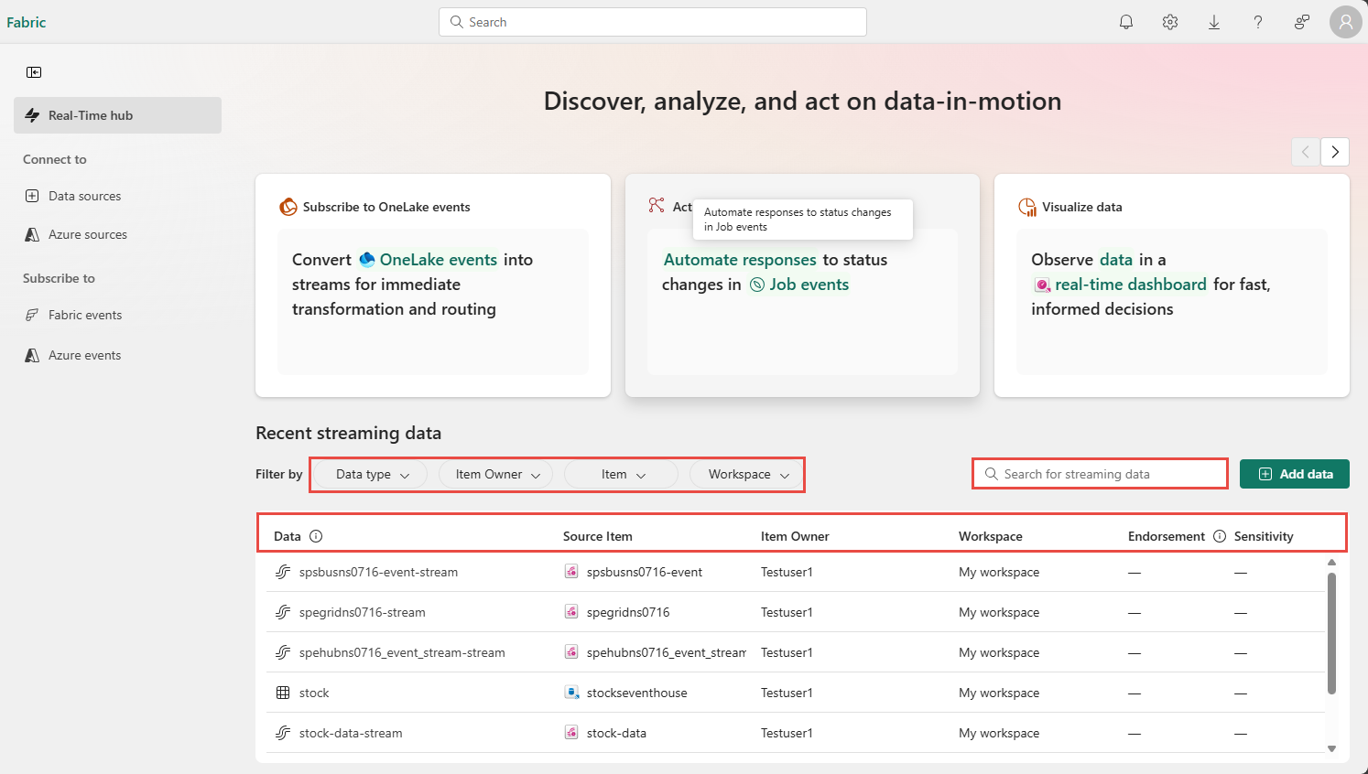Click the table vertical scrollbar thumb
Viewport: 1368px width, 774px height.
[x=1331, y=633]
